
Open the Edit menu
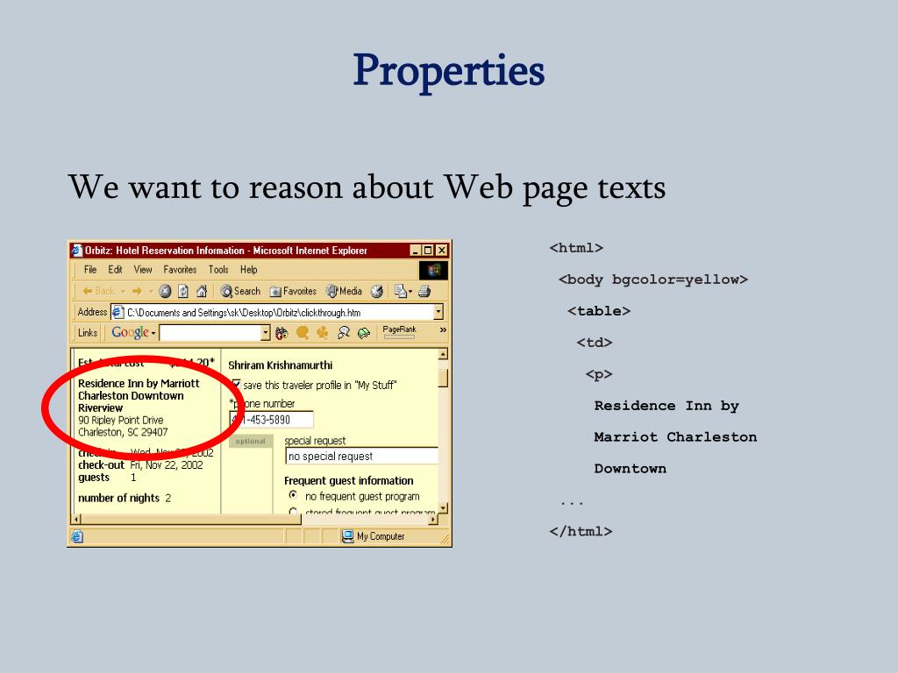[x=115, y=270]
